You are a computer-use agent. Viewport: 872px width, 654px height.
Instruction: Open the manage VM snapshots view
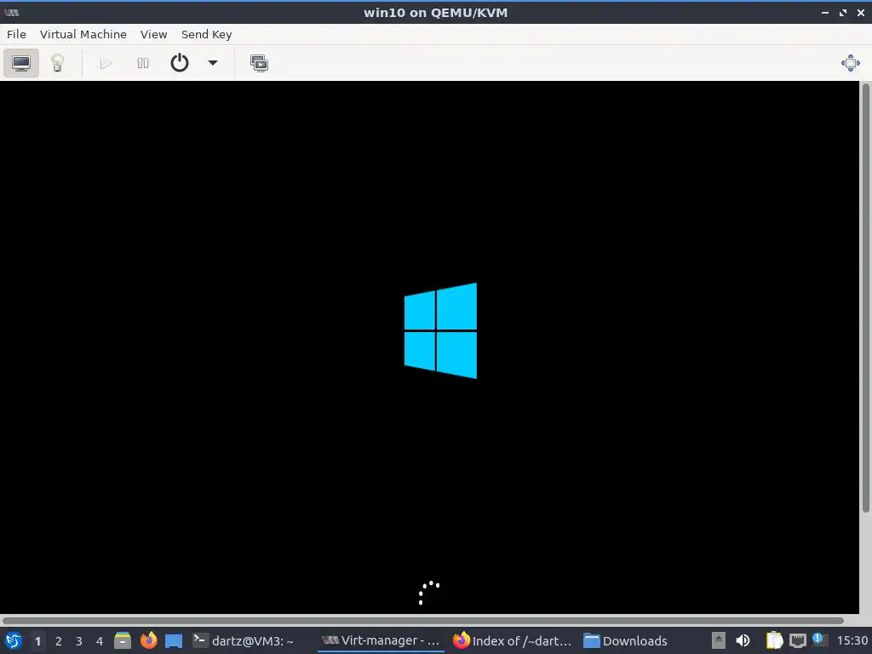[259, 63]
